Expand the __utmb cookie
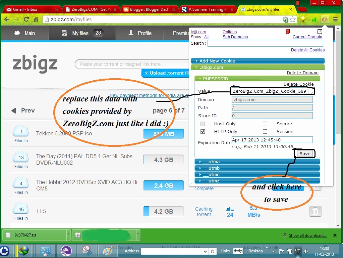Image resolution: width=343 pixels, height=258 pixels. [257, 168]
